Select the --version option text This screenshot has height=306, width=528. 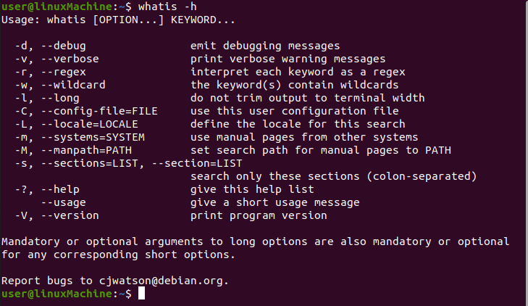[x=70, y=215]
